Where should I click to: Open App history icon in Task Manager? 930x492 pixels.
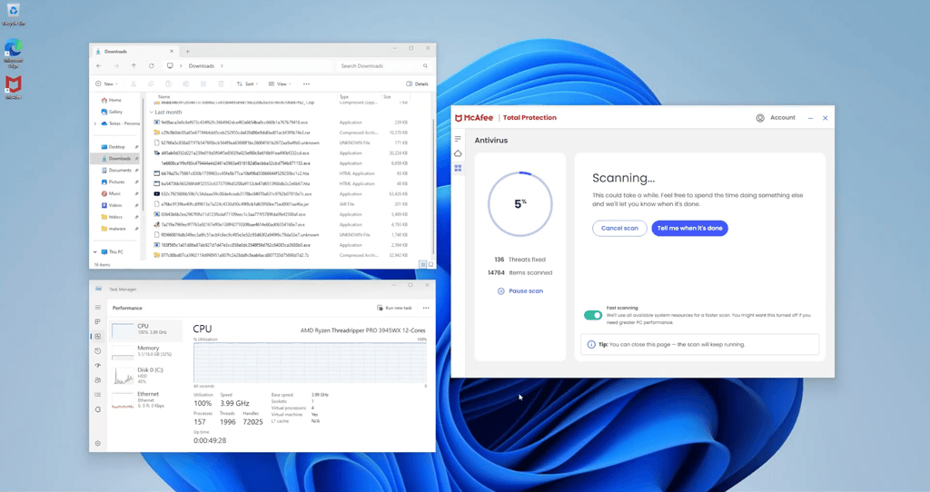pyautogui.click(x=98, y=351)
